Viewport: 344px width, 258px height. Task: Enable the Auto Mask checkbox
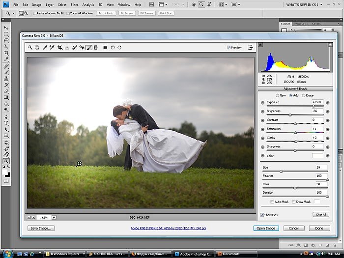(272, 201)
